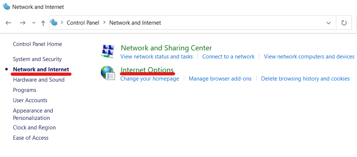Click the Internet Options globe icon
The image size is (357, 157).
click(108, 73)
